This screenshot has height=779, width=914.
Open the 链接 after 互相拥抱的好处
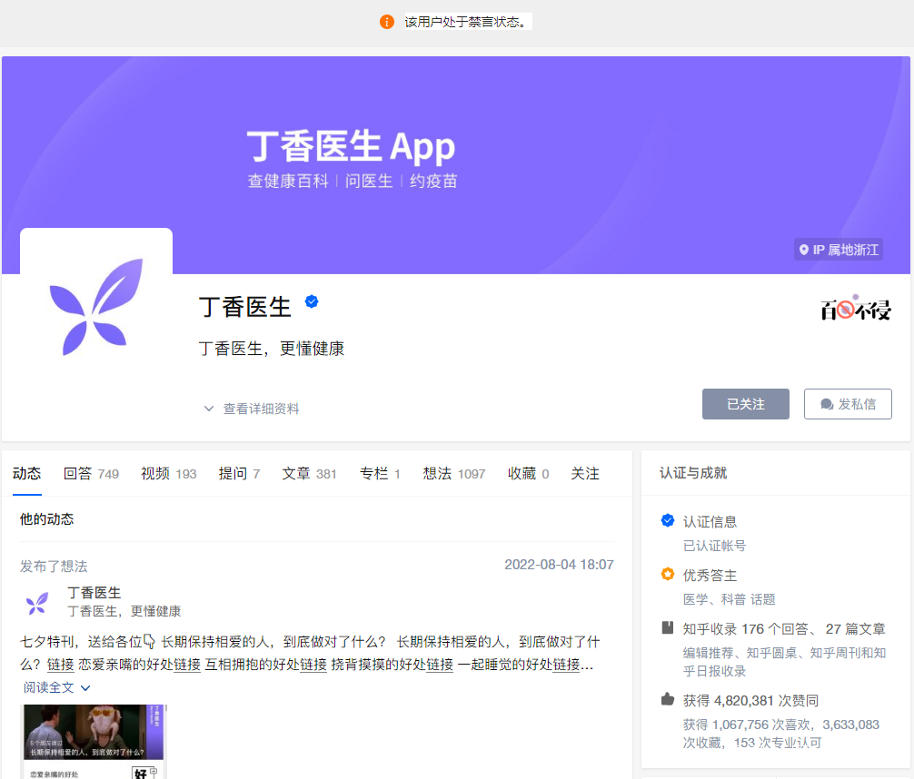click(313, 665)
